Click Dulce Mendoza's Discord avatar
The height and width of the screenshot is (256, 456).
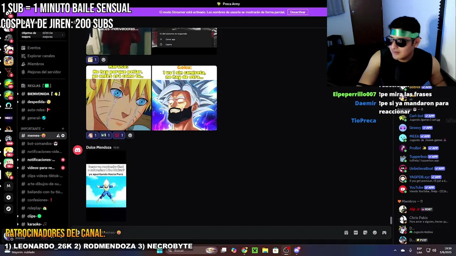(78, 150)
